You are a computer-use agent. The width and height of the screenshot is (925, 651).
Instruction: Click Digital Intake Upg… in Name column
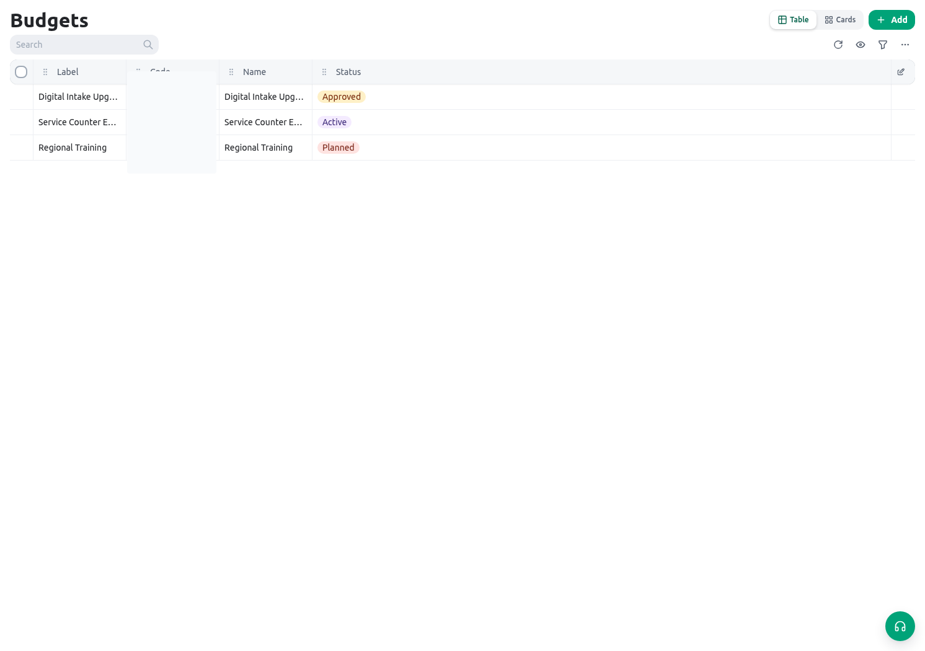[x=264, y=97]
